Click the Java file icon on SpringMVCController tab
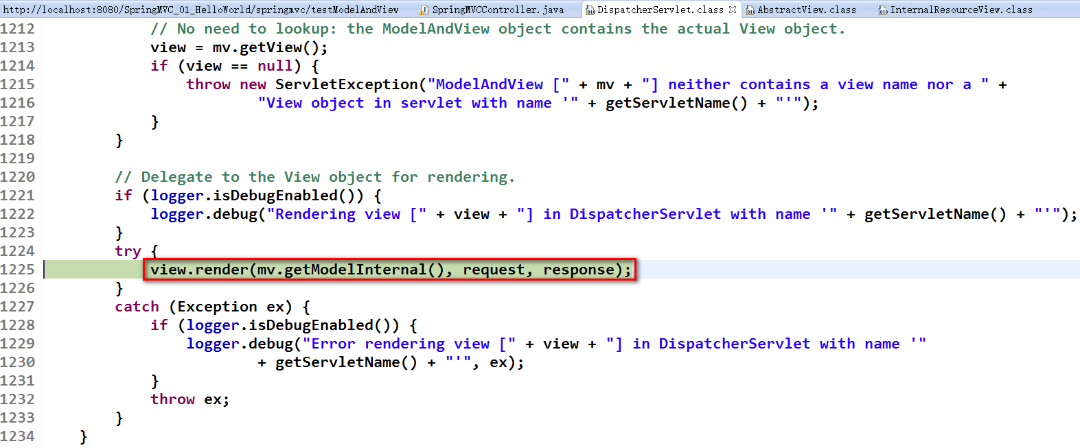Screen dimensions: 1080x448 click(x=424, y=10)
